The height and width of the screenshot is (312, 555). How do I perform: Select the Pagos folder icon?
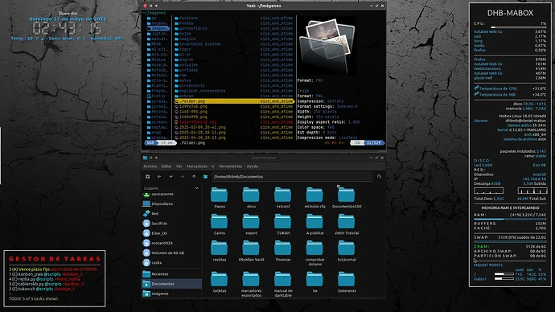[219, 195]
